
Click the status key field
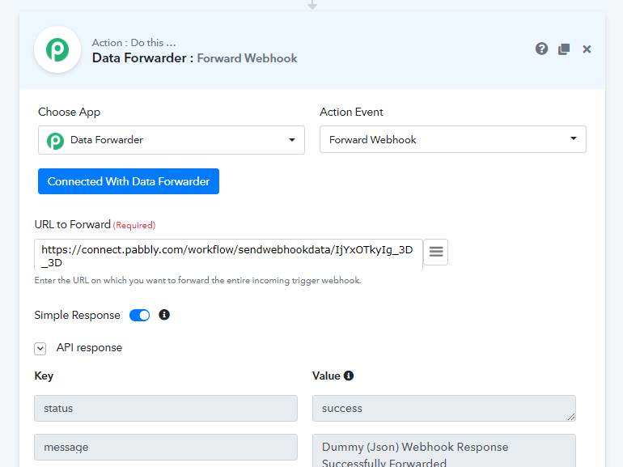point(166,409)
